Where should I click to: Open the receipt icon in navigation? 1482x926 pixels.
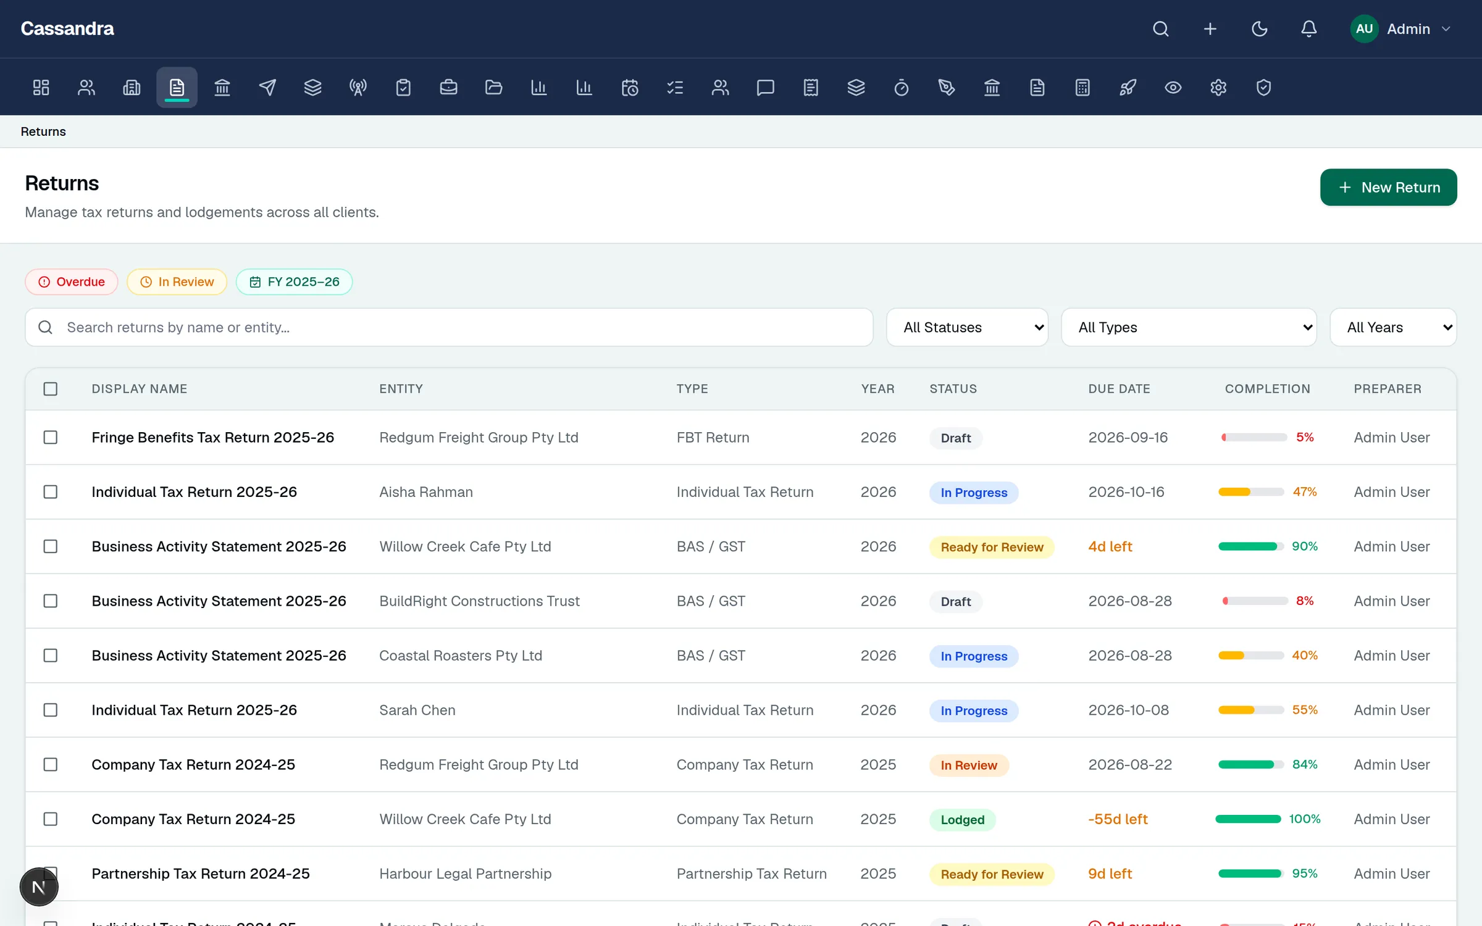pyautogui.click(x=811, y=88)
